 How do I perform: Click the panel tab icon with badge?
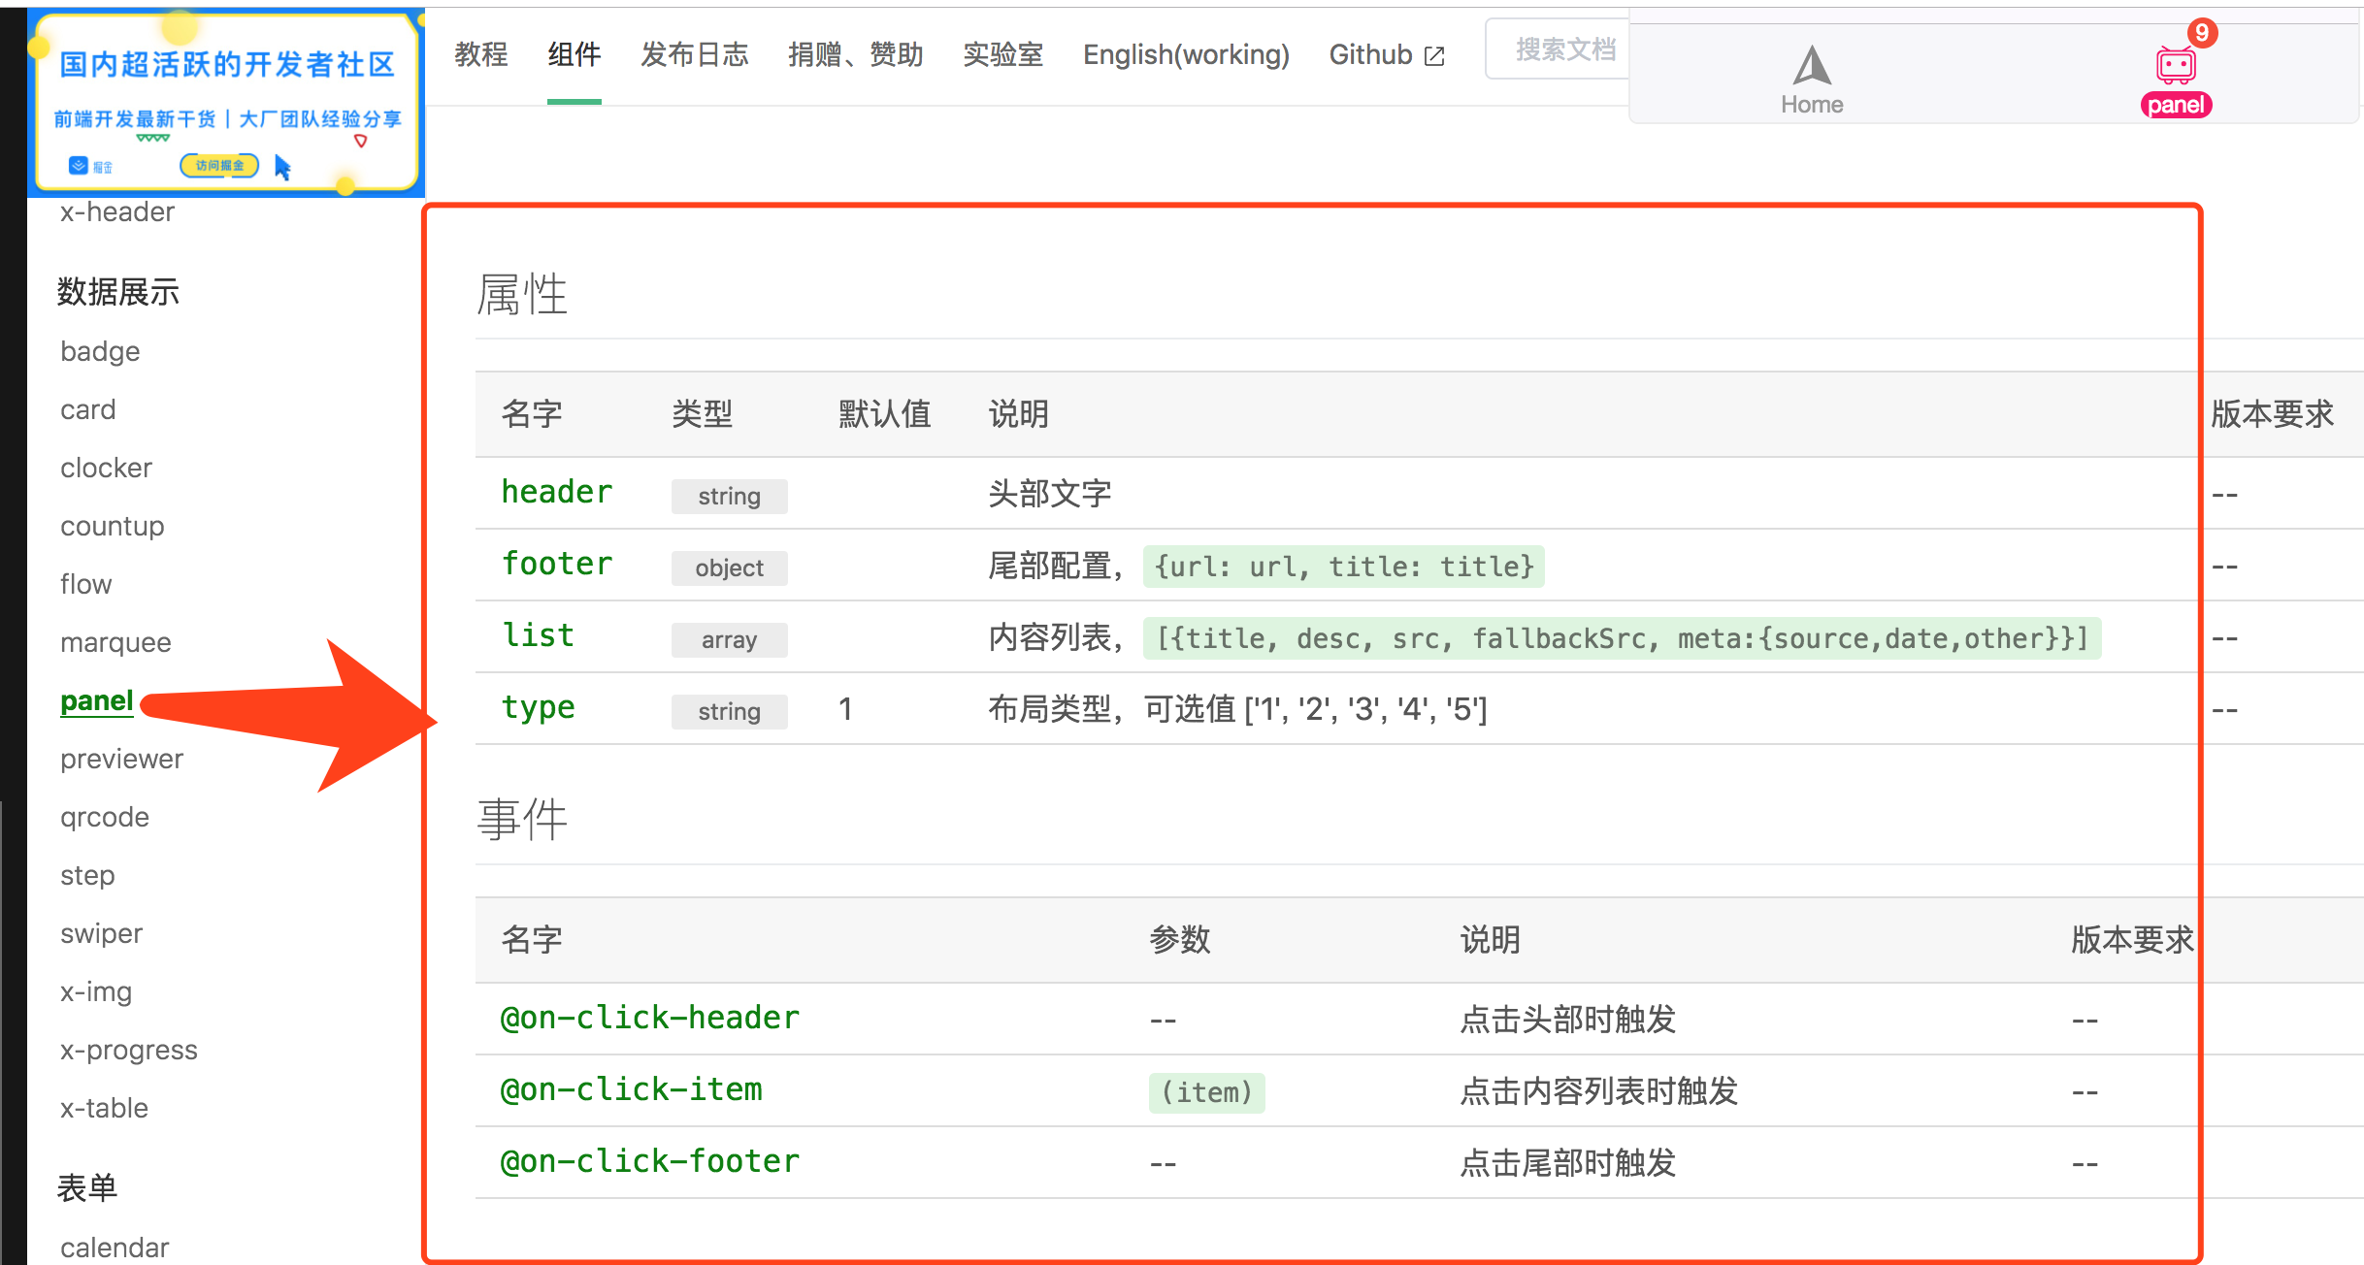click(2176, 65)
